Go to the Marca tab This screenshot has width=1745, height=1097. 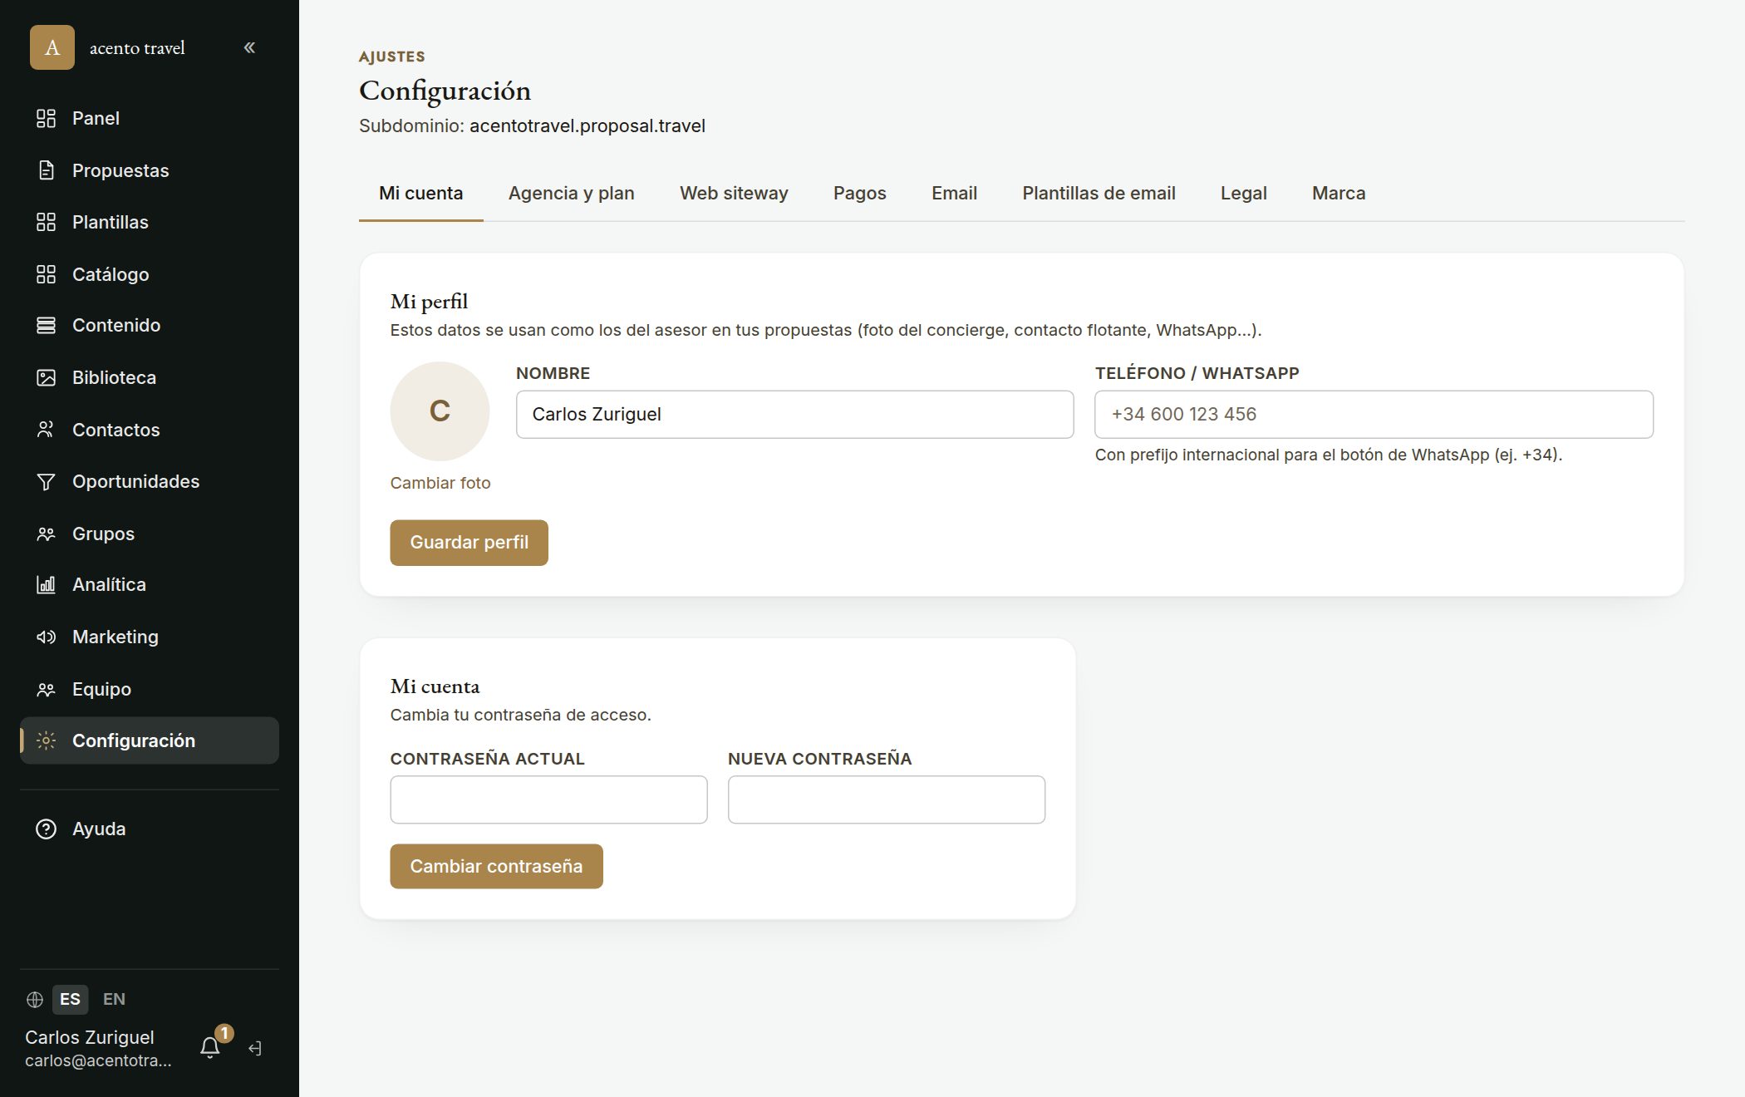pos(1339,193)
